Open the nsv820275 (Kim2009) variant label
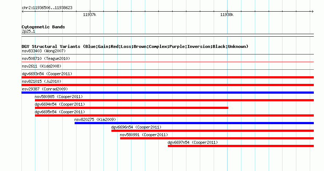The image size is (324, 171). [95, 119]
